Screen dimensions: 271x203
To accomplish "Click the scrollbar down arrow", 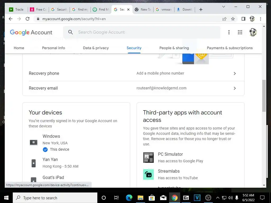I will click(x=264, y=185).
